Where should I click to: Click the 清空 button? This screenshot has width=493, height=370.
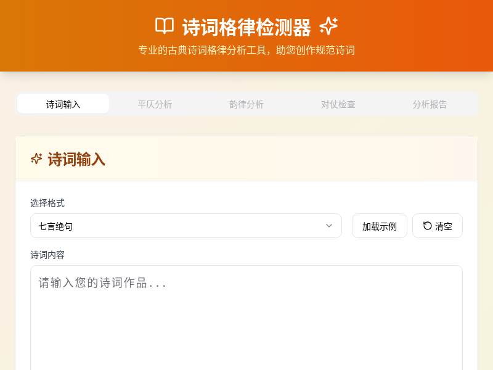coord(438,226)
